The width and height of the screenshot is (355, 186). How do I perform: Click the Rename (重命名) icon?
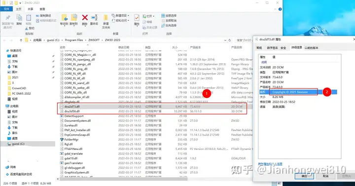pyautogui.click(x=94, y=18)
